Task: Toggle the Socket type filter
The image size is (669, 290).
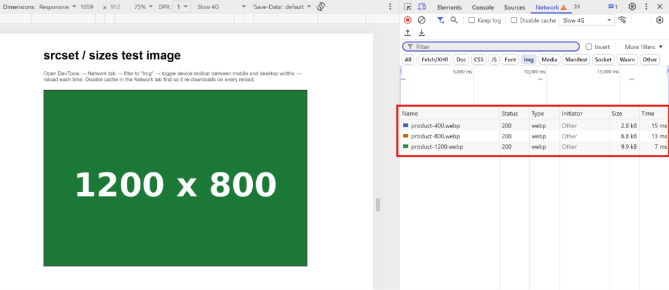Action: click(603, 59)
